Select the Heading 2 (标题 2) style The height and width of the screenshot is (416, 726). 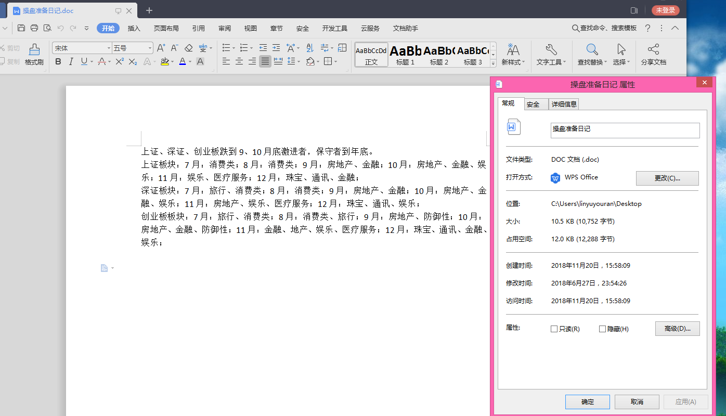(439, 55)
